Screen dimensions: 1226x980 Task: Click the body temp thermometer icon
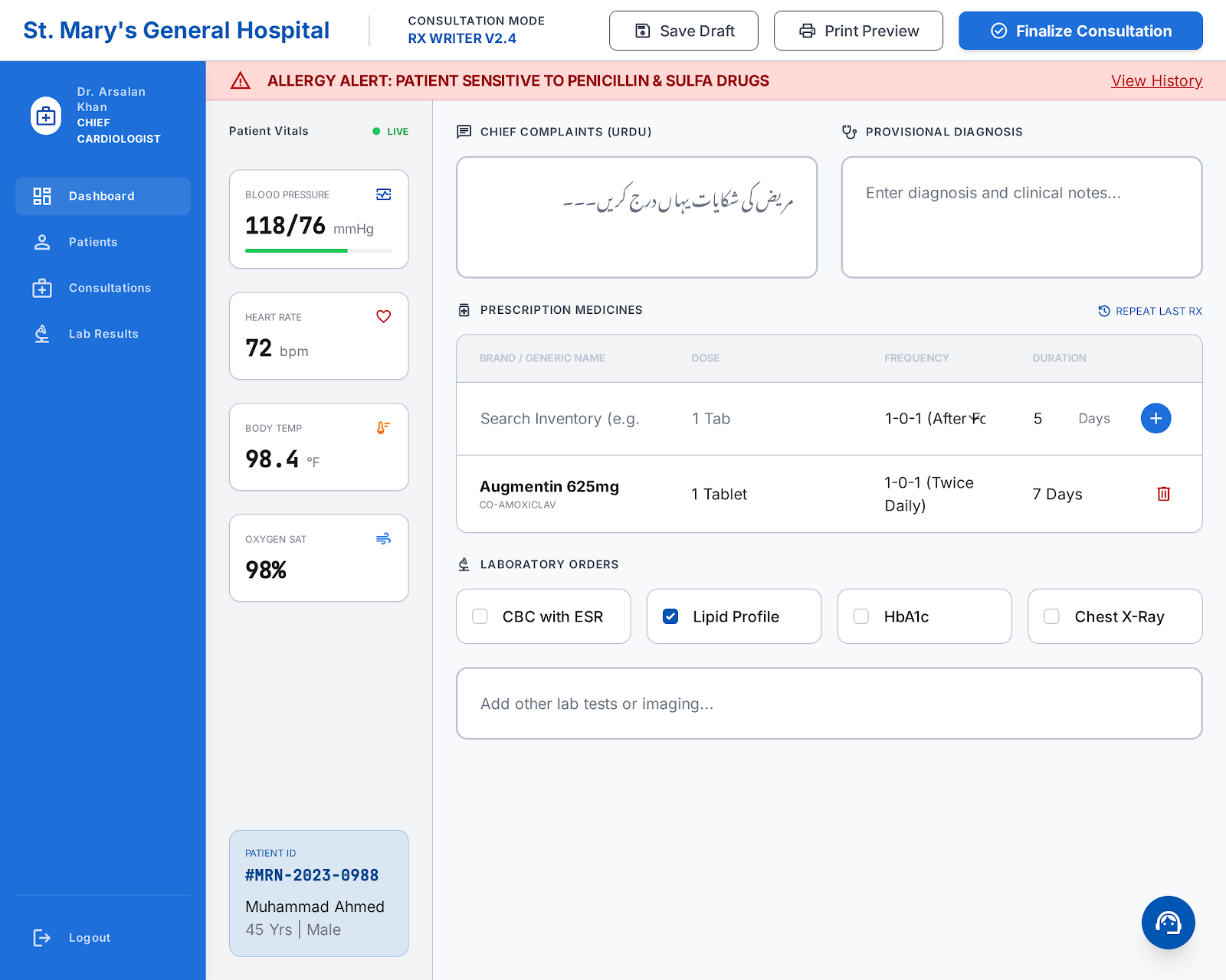[x=384, y=428]
